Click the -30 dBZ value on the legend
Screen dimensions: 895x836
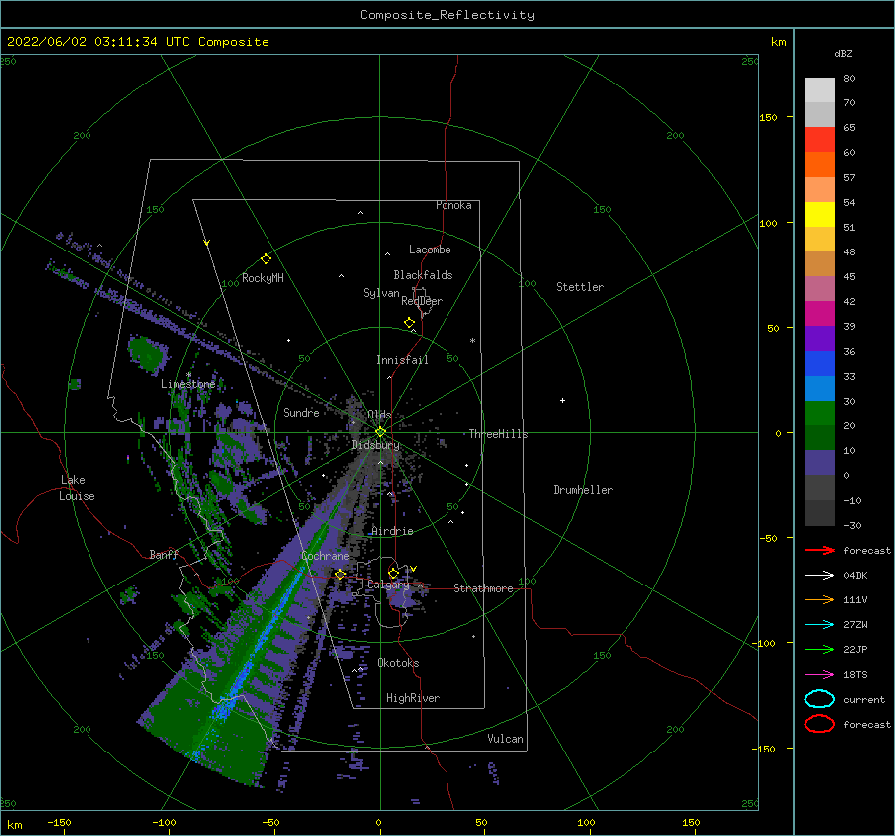[x=852, y=525]
